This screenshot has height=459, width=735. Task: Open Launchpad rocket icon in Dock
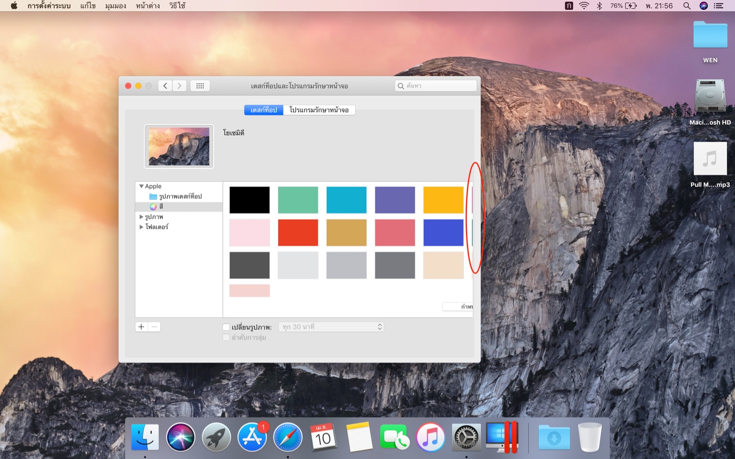pos(216,437)
